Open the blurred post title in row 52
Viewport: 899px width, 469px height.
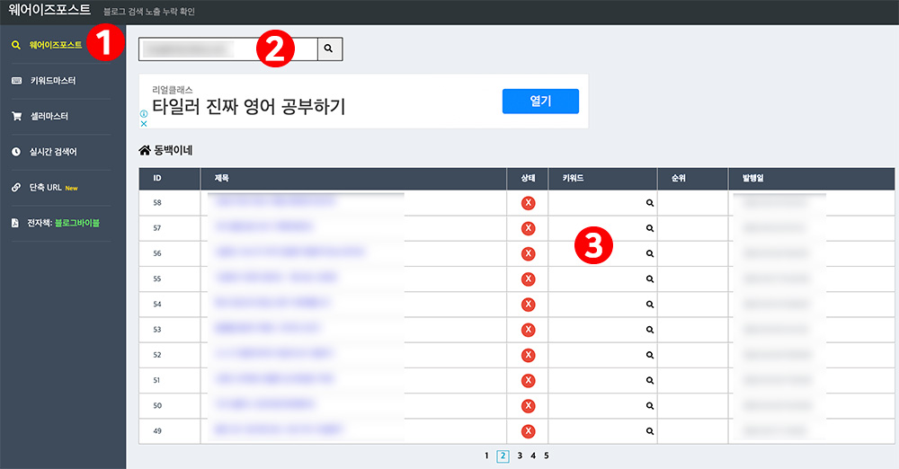tap(273, 354)
